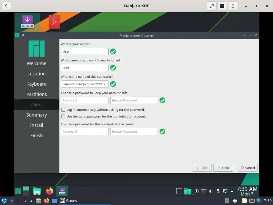
Task: Open host network tray icon
Action: 252,201
